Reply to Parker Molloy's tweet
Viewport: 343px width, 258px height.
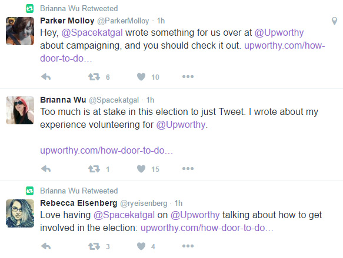coord(46,77)
